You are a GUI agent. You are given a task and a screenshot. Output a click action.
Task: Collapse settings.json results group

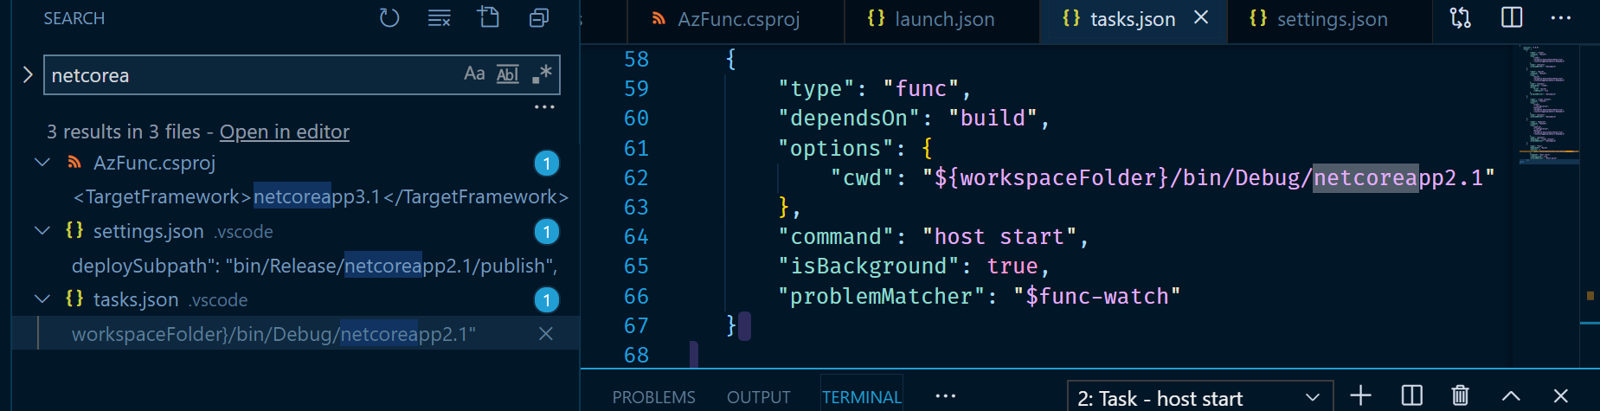42,231
